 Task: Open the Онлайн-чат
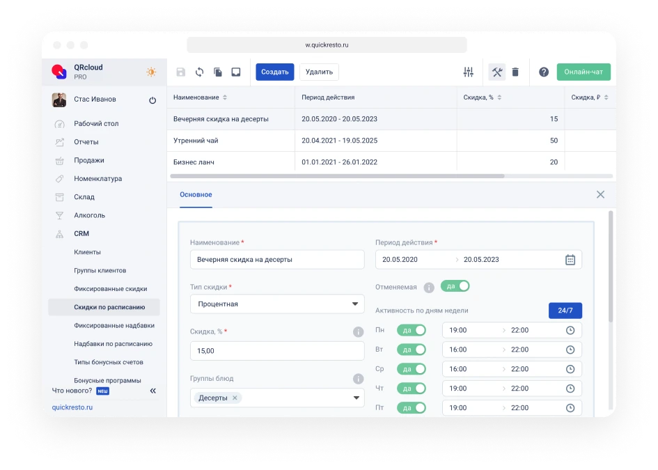(x=583, y=72)
